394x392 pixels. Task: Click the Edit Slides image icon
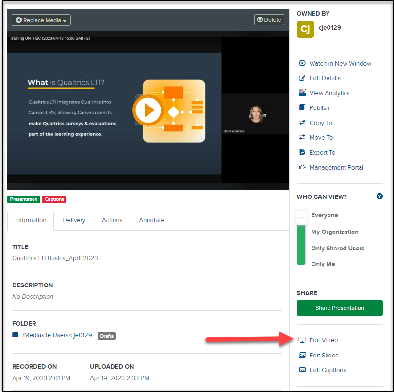(x=302, y=355)
